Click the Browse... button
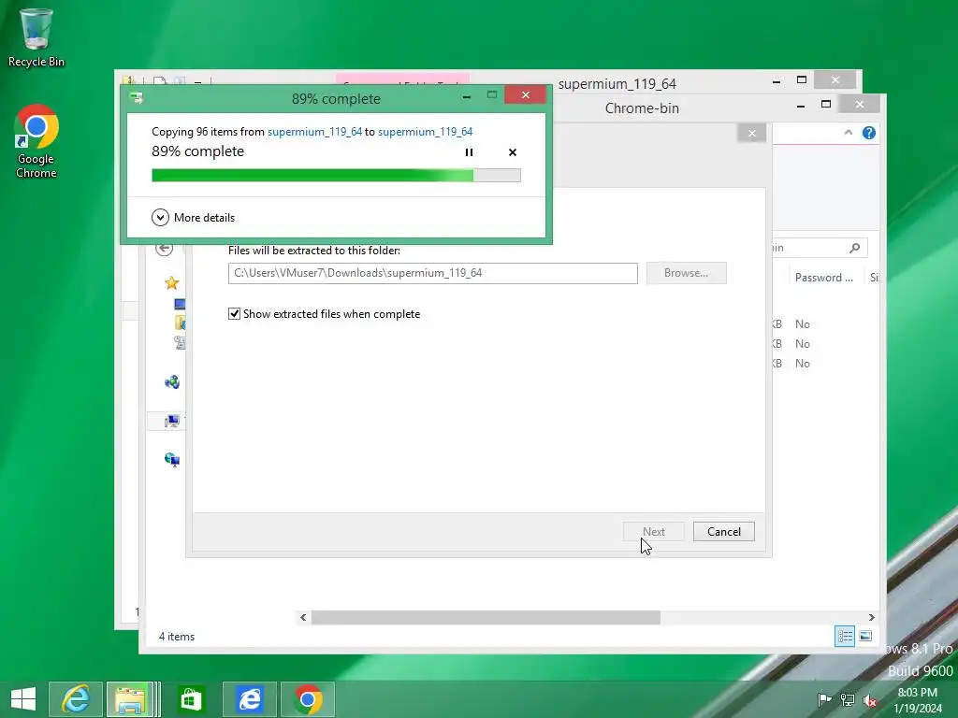The width and height of the screenshot is (958, 718). [686, 273]
